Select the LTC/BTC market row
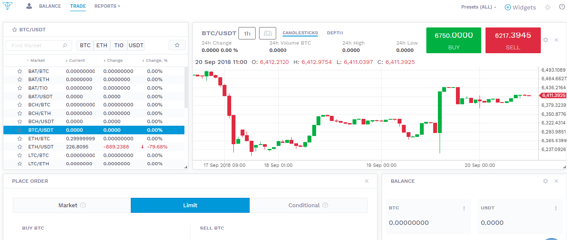Image resolution: width=567 pixels, height=242 pixels. coord(94,155)
